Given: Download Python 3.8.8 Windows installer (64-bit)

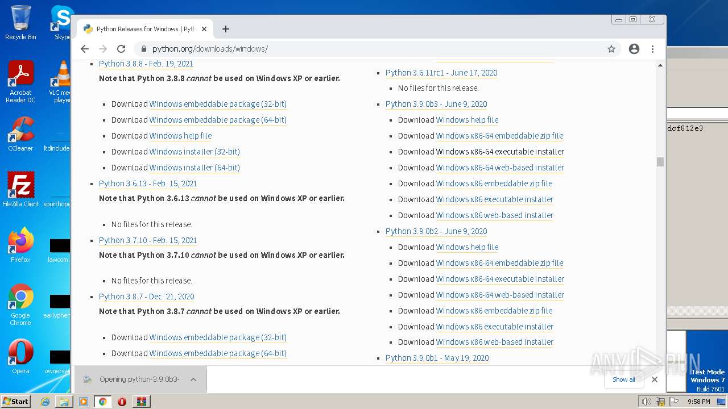Looking at the screenshot, I should click(195, 168).
